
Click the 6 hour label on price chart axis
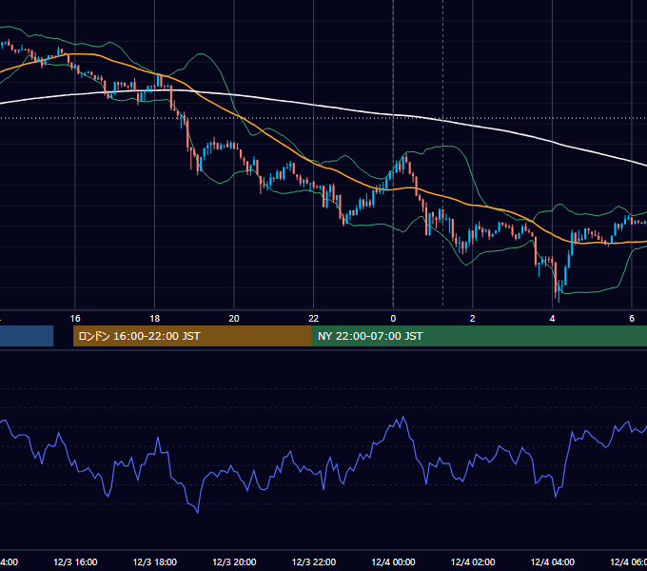click(x=632, y=319)
